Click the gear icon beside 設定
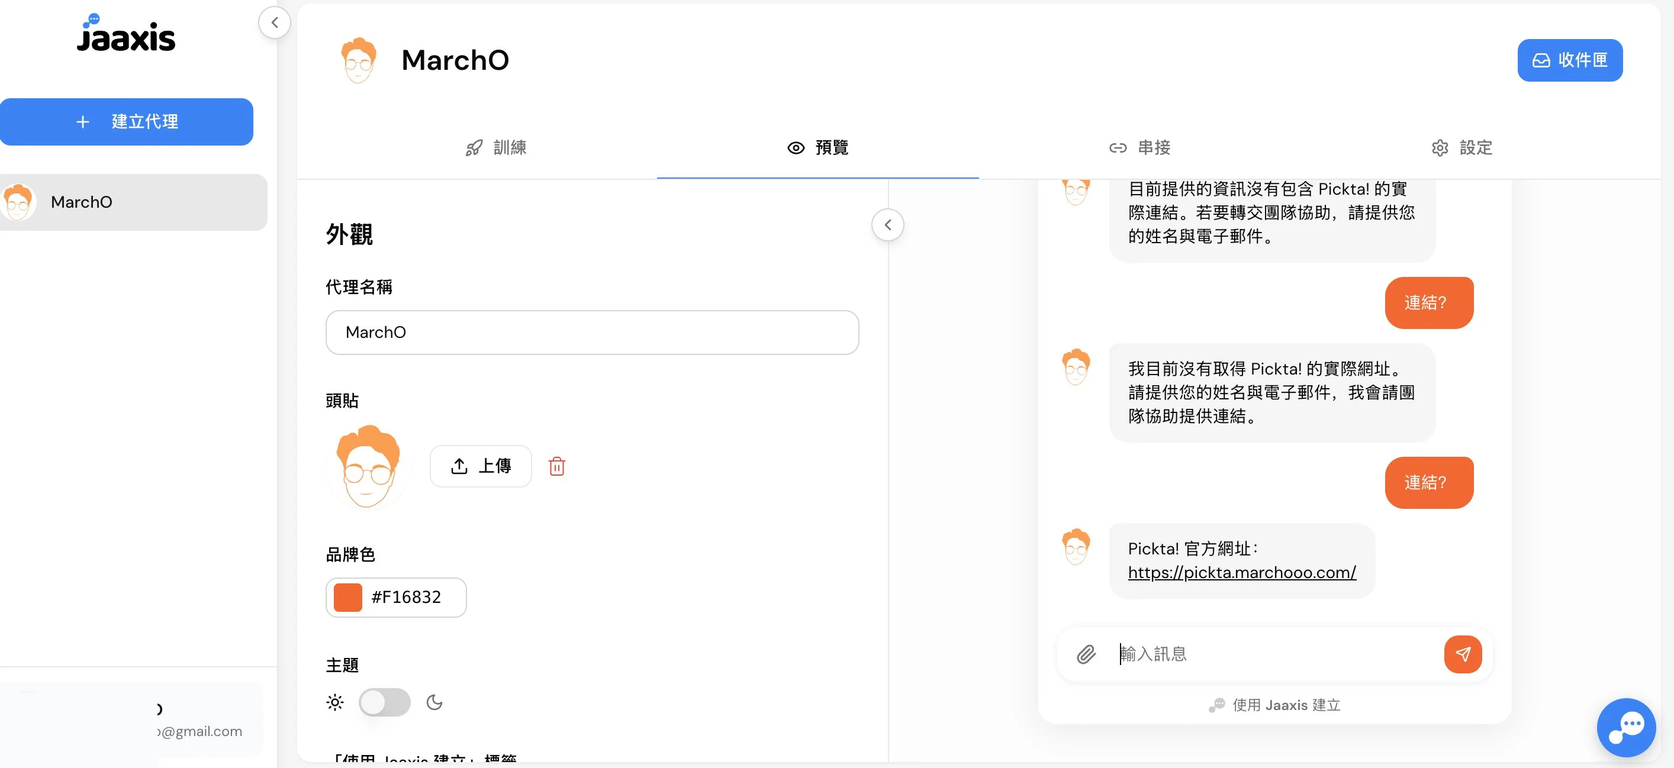 (1440, 148)
